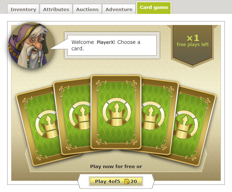232x192 pixels.
Task: Click the free plays left banner
Action: (x=192, y=45)
